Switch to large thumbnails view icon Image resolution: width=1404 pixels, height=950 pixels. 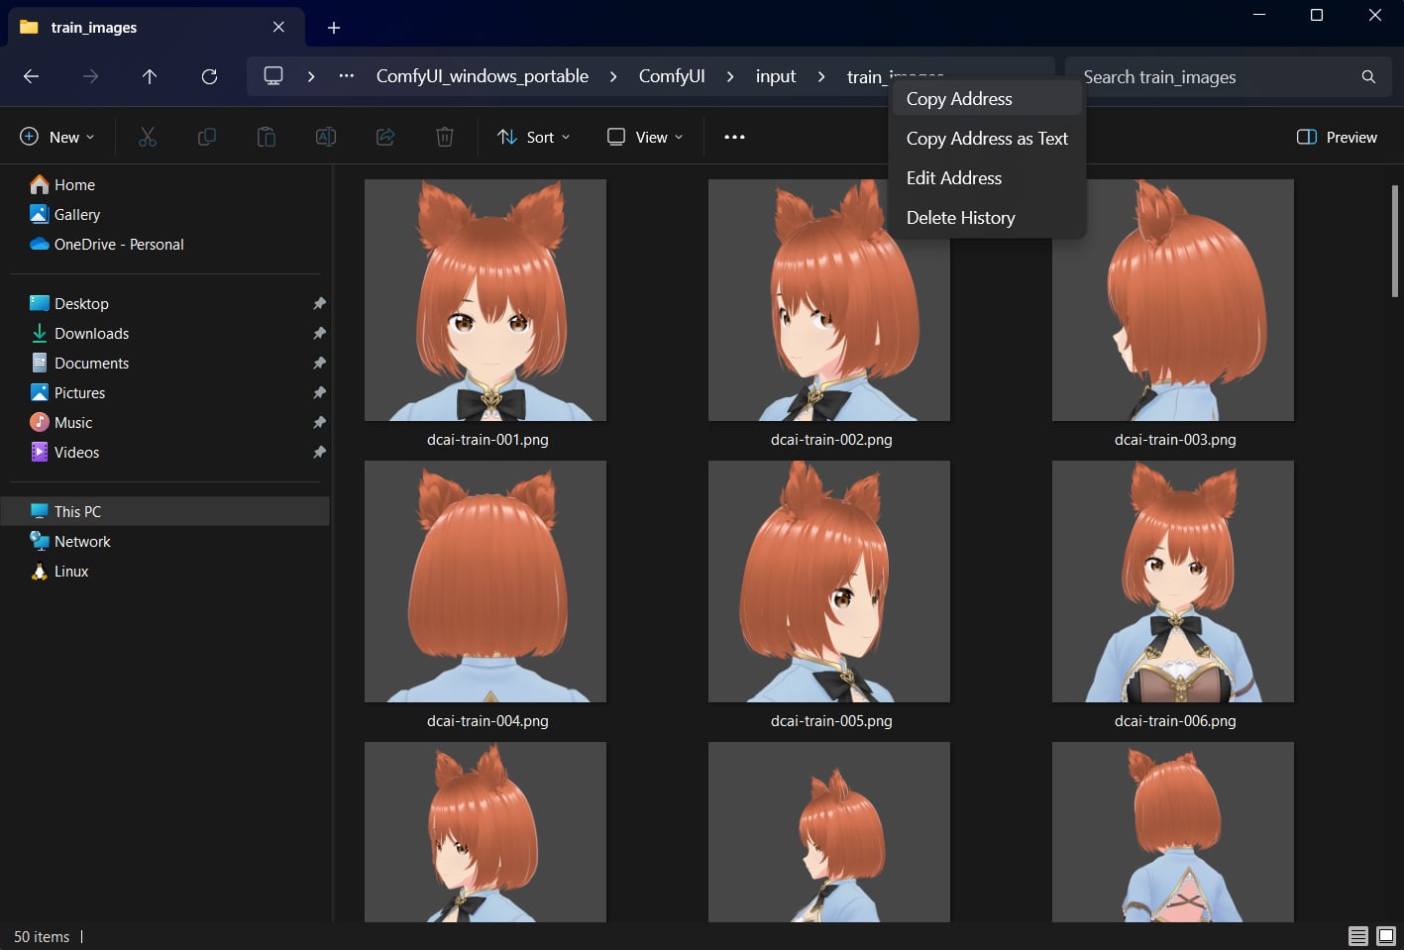tap(1386, 935)
